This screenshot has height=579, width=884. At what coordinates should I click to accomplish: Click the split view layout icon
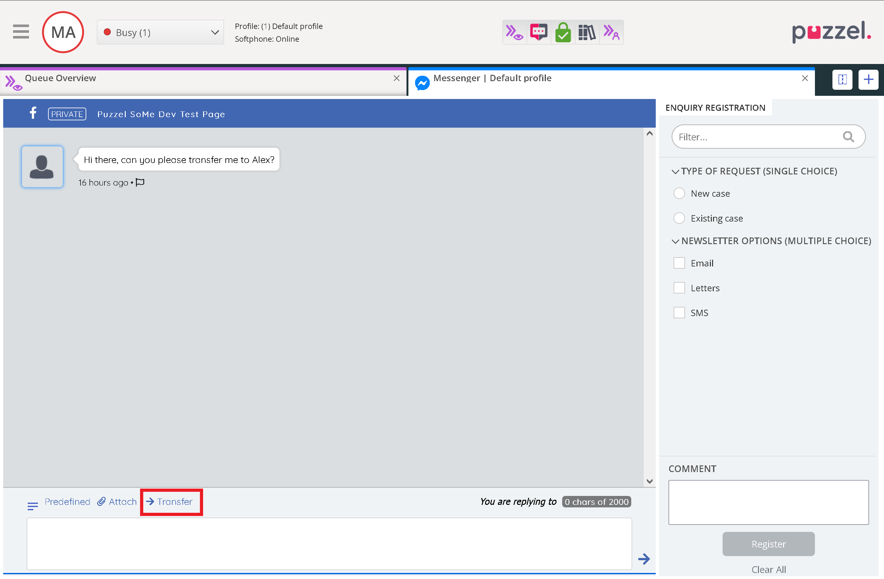[842, 80]
